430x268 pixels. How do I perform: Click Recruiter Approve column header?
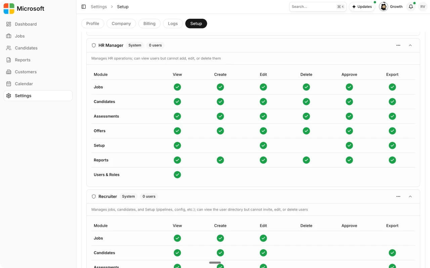(349, 226)
